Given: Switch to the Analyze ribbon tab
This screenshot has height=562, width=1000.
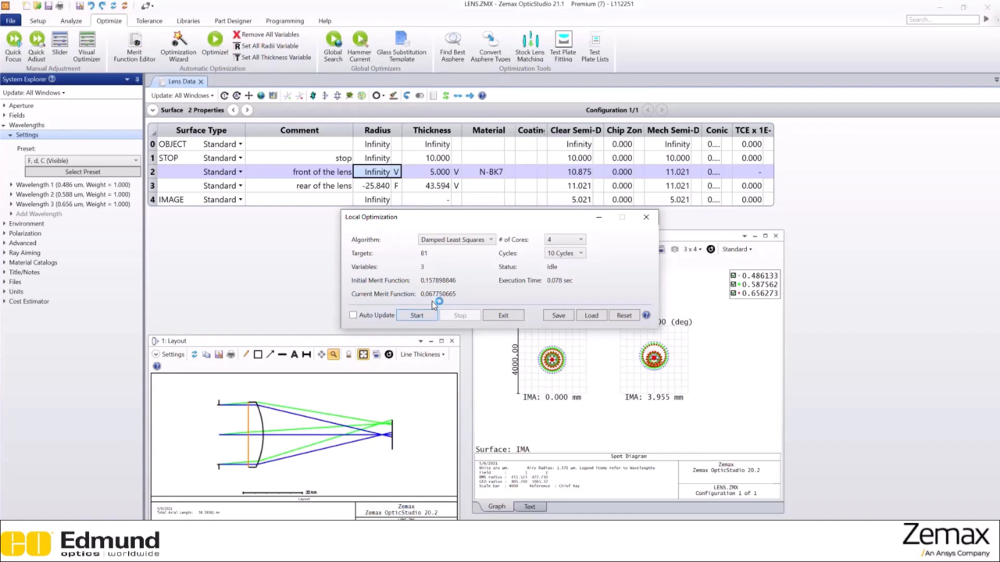Looking at the screenshot, I should coord(71,21).
